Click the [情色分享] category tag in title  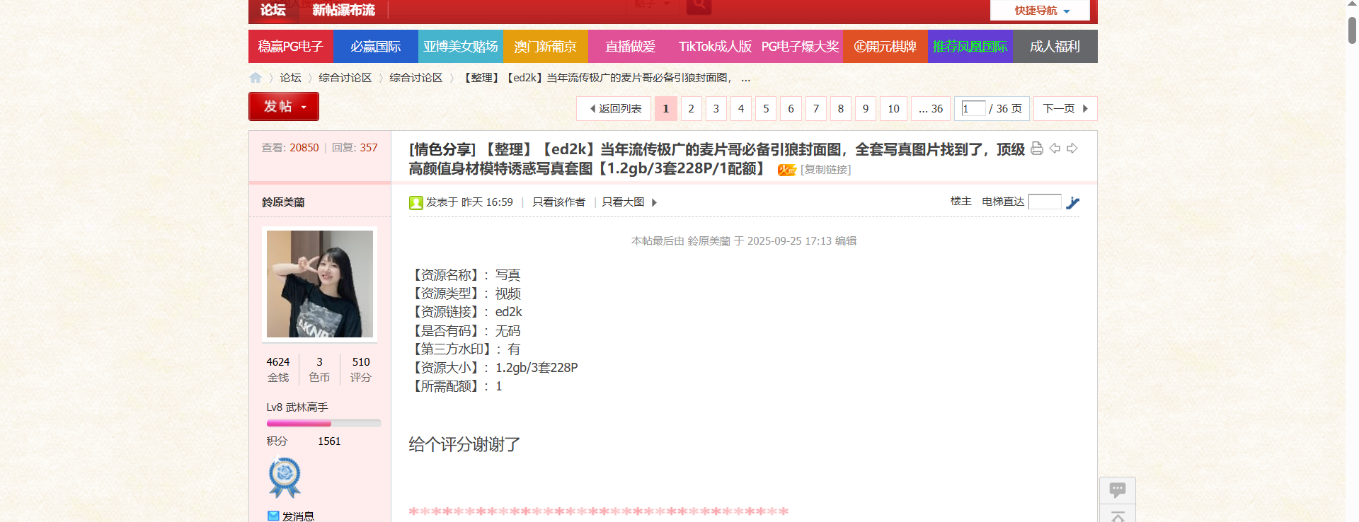point(442,149)
